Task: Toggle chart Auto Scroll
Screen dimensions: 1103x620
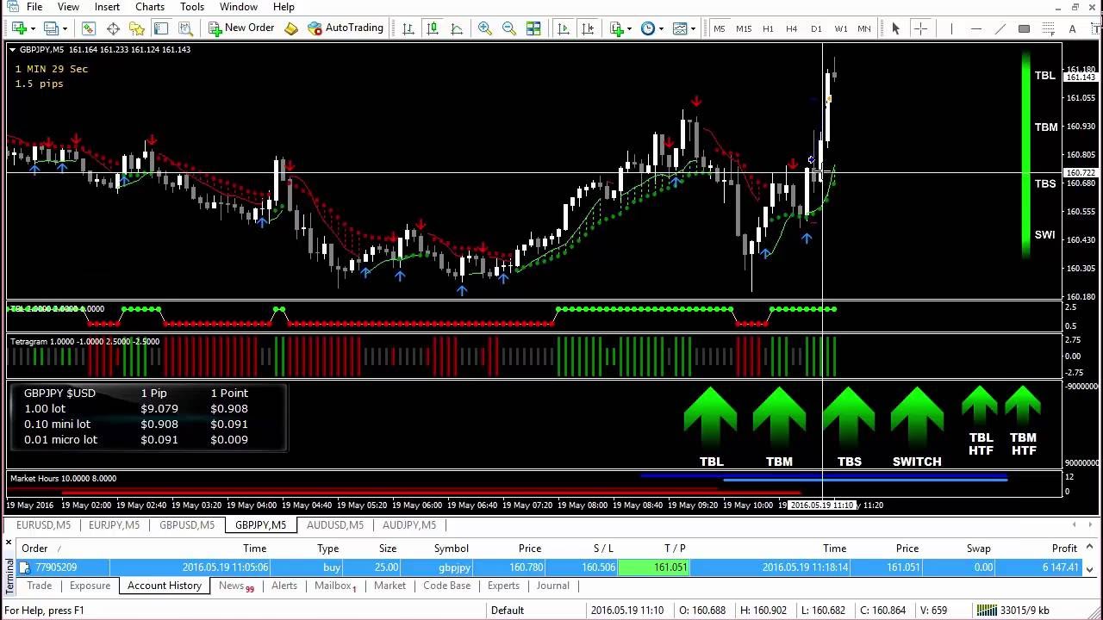Action: click(x=564, y=28)
